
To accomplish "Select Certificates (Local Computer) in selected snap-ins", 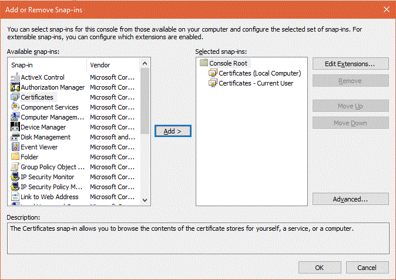I will click(x=259, y=73).
